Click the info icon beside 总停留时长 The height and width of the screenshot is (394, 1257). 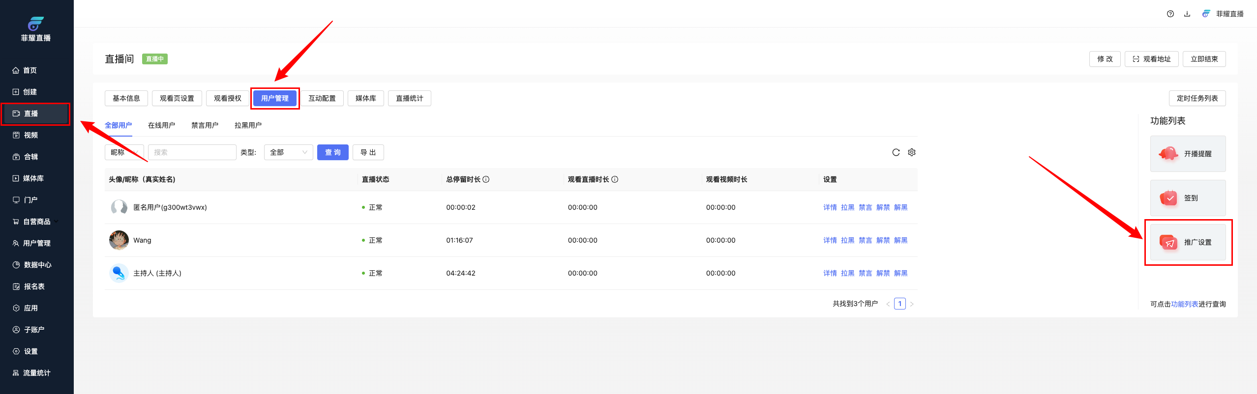[486, 180]
